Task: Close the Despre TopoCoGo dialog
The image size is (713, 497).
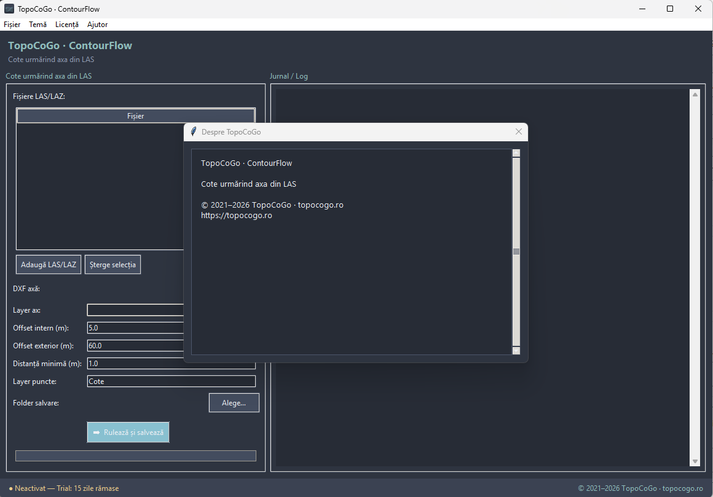Action: pyautogui.click(x=518, y=131)
